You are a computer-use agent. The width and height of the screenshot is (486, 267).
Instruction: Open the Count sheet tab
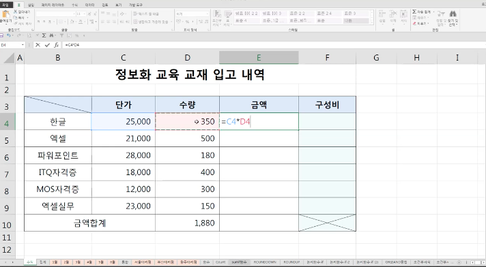tap(220, 262)
